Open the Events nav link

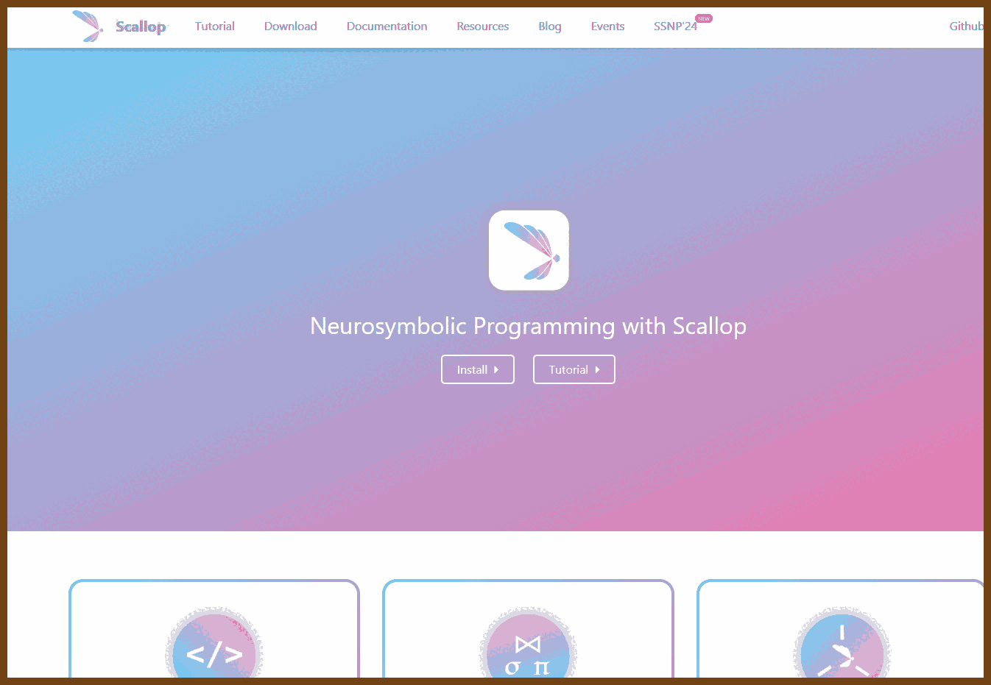pyautogui.click(x=607, y=26)
